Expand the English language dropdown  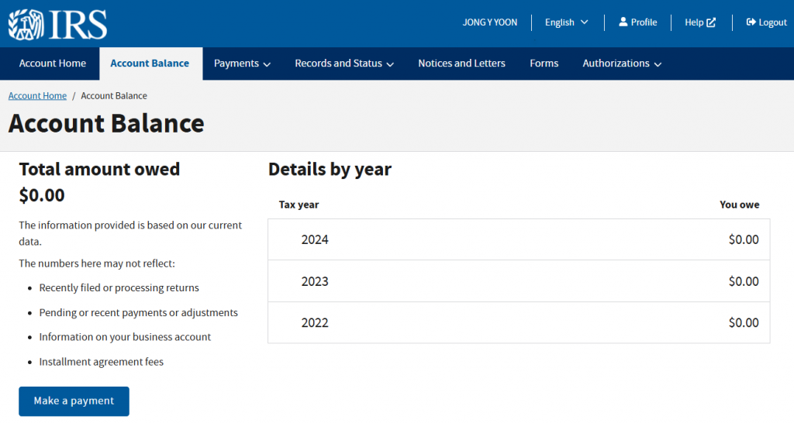tap(566, 22)
